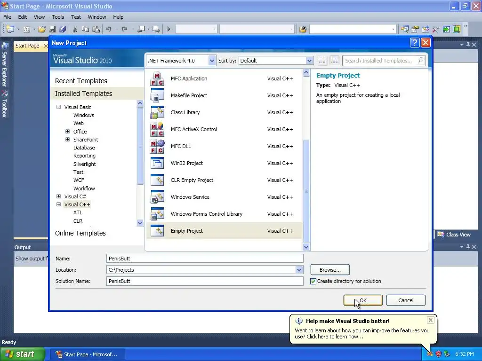This screenshot has height=361, width=482.
Task: Click the Browse... button
Action: tap(330, 270)
